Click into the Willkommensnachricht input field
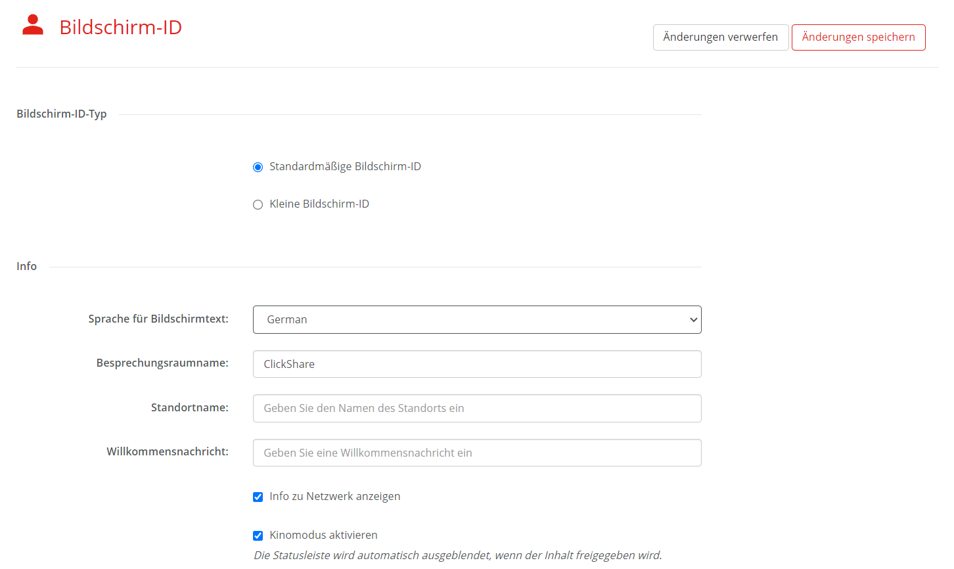The width and height of the screenshot is (954, 569). coord(477,453)
